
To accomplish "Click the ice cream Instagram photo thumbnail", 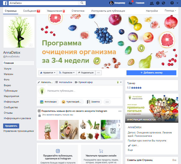I will click(x=48, y=130).
